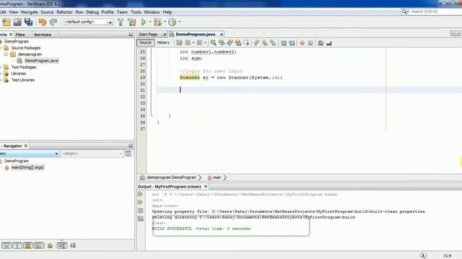
Task: Click the Undo arrow icon
Action: tap(43, 22)
